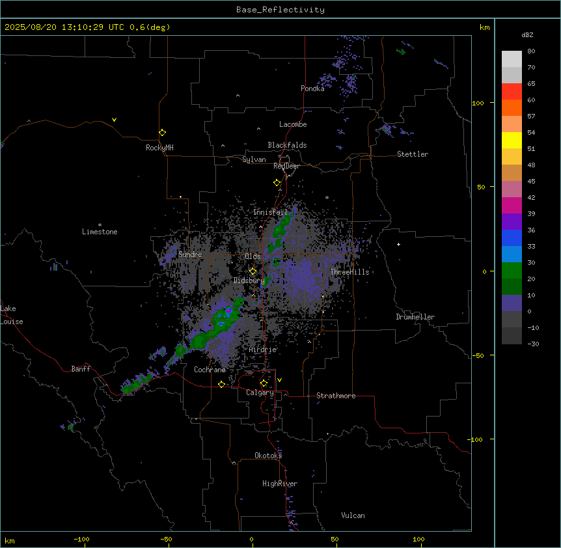Click the yellow diamond marker above RockyMH
561x548 pixels.
click(162, 133)
